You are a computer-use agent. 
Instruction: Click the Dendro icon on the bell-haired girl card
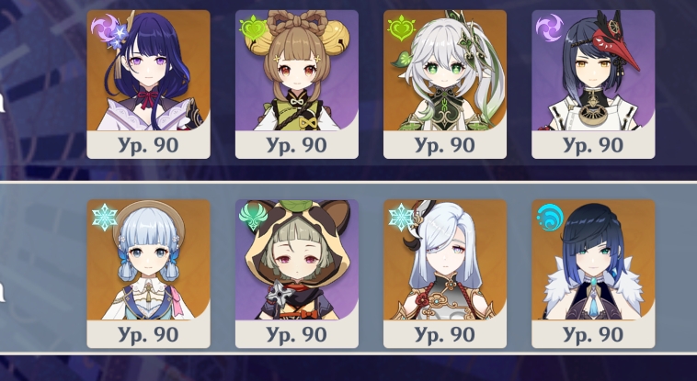pyautogui.click(x=253, y=28)
